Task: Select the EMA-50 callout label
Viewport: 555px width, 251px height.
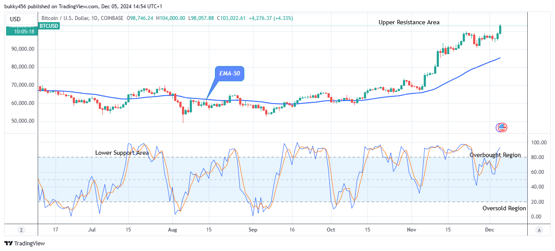Action: (230, 74)
